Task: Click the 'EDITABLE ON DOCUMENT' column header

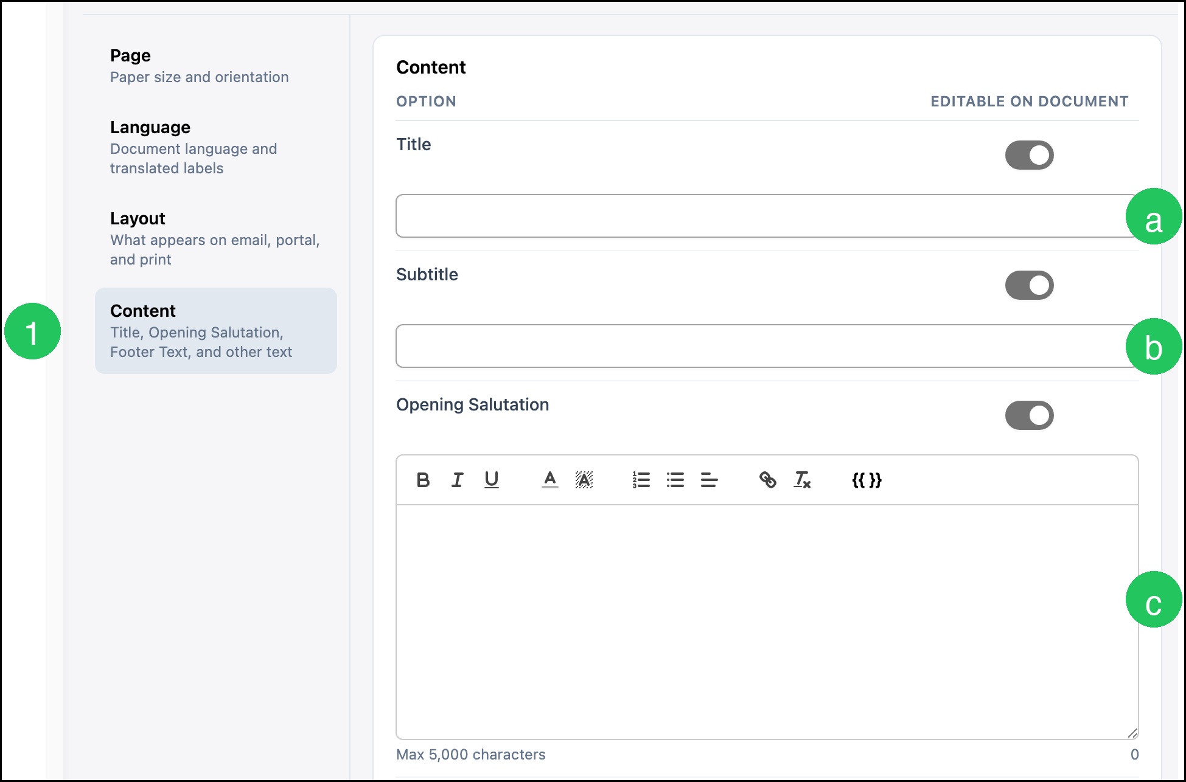Action: 1029,102
